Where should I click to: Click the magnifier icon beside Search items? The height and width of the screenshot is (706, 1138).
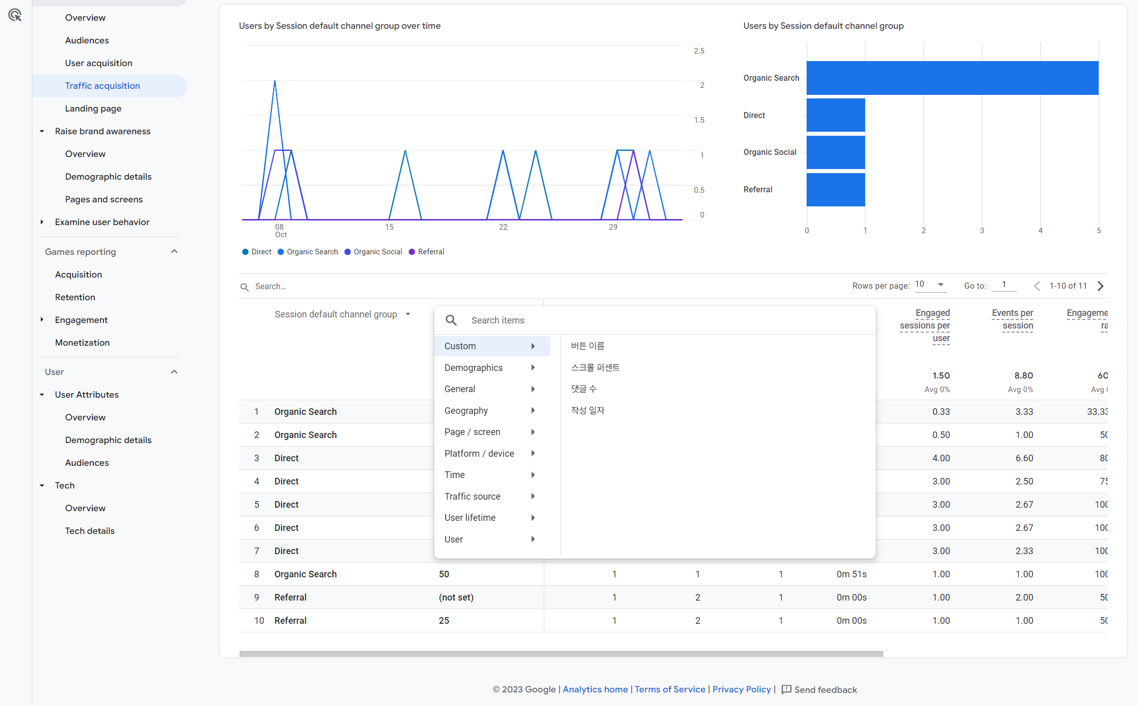pos(451,320)
